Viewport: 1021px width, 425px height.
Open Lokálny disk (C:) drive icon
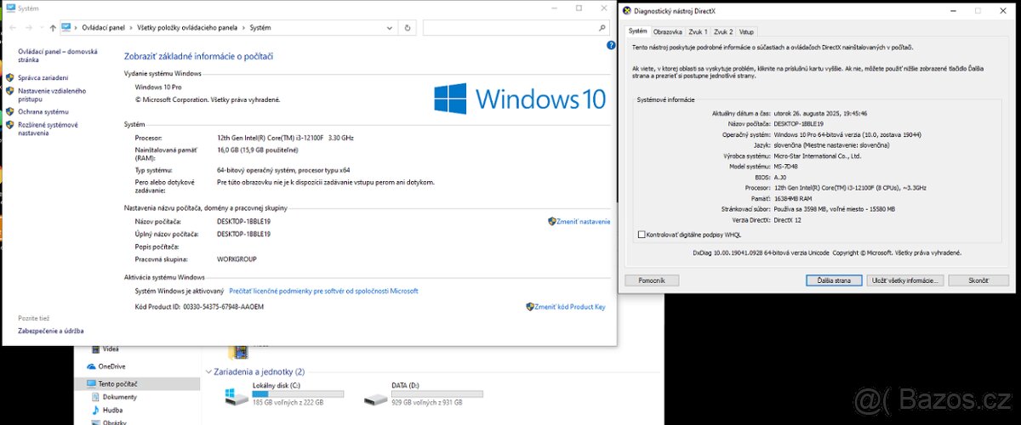[231, 396]
